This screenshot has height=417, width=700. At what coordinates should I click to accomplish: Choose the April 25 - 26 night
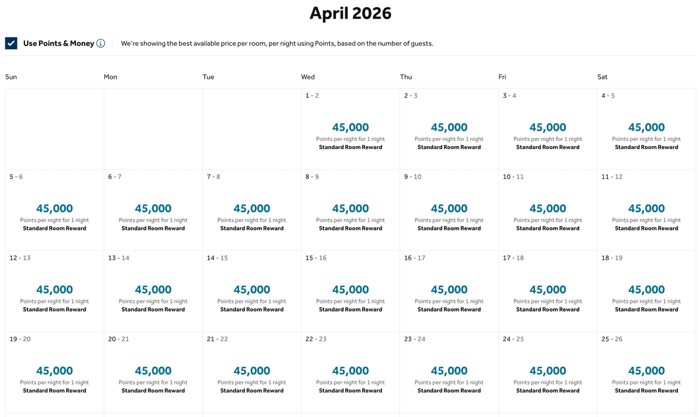click(x=646, y=372)
